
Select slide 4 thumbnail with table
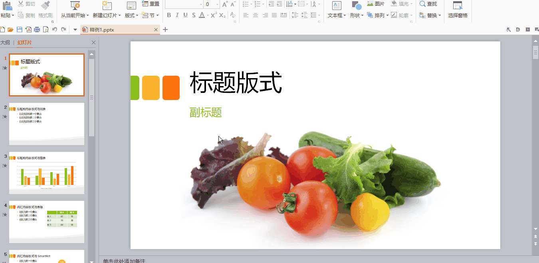tap(47, 222)
